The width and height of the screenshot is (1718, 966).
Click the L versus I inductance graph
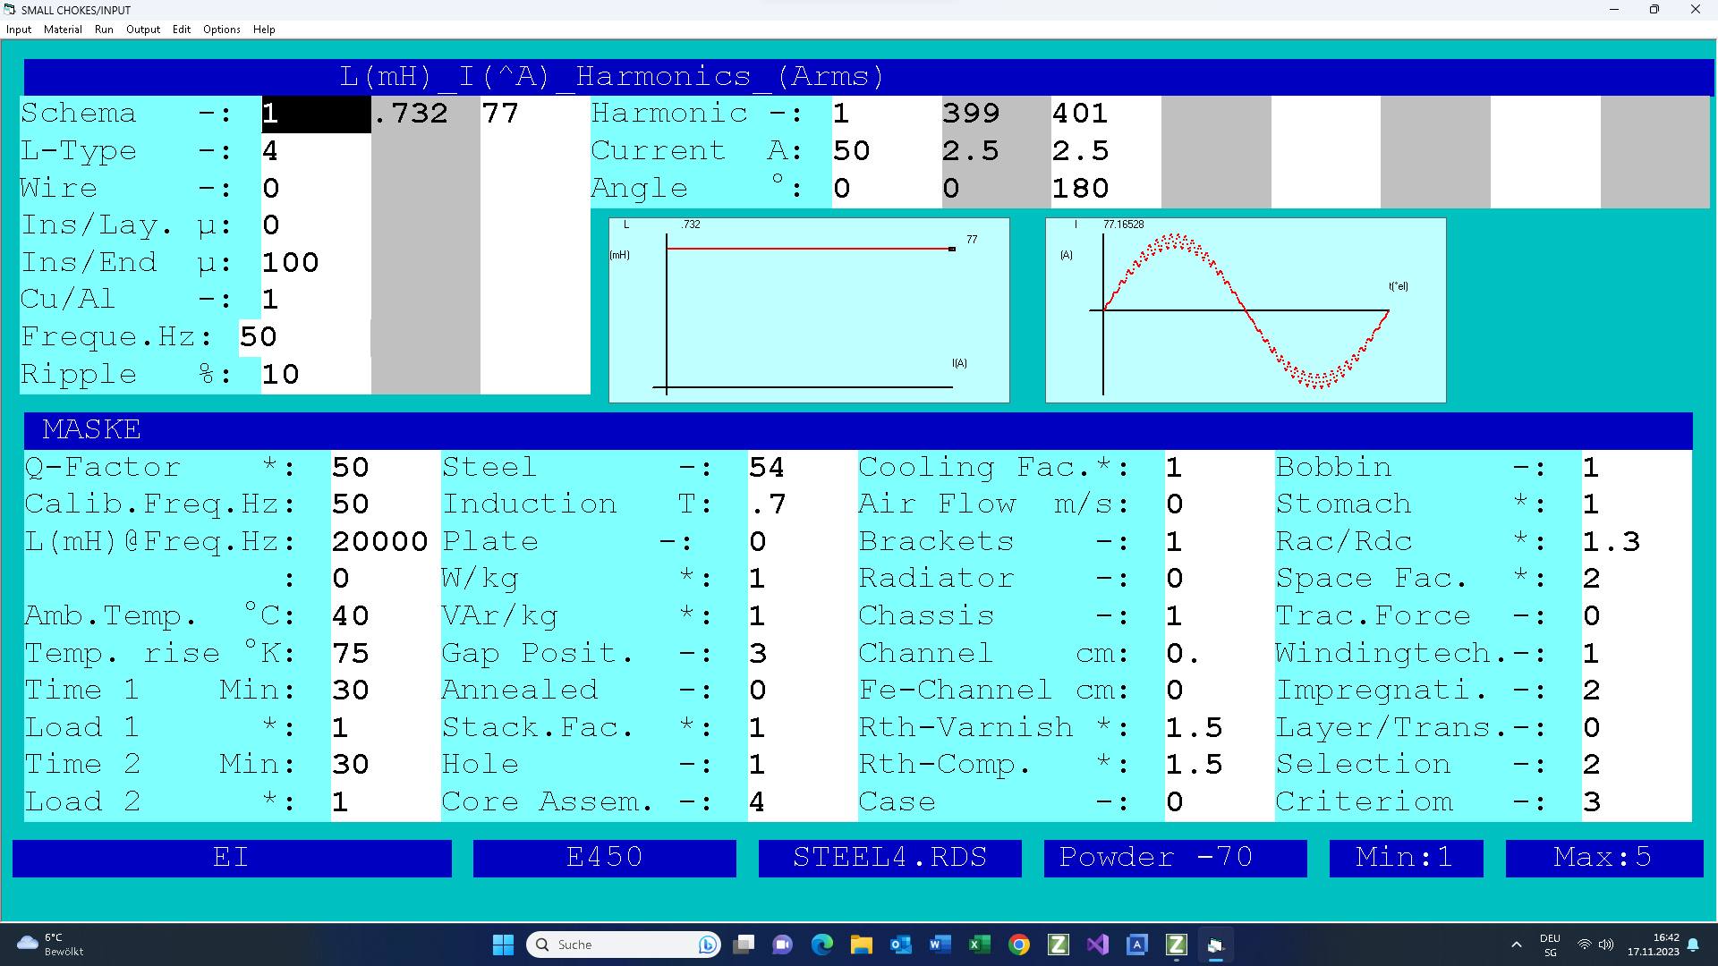coord(809,310)
